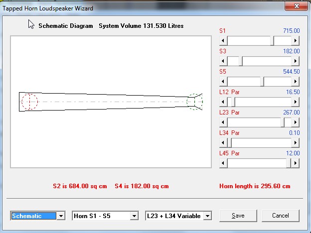Click the Save button
Screen dimensions: 311x233
pos(238,216)
